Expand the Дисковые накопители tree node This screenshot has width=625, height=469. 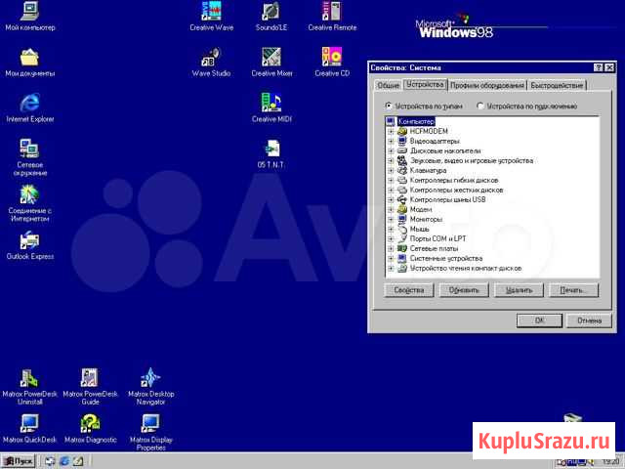coord(391,150)
